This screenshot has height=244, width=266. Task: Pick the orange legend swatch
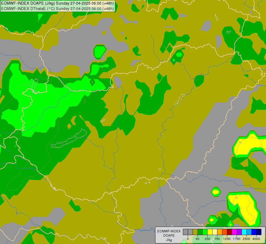pyautogui.click(x=220, y=232)
